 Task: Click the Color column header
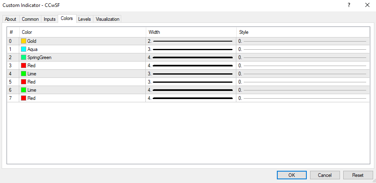82,32
